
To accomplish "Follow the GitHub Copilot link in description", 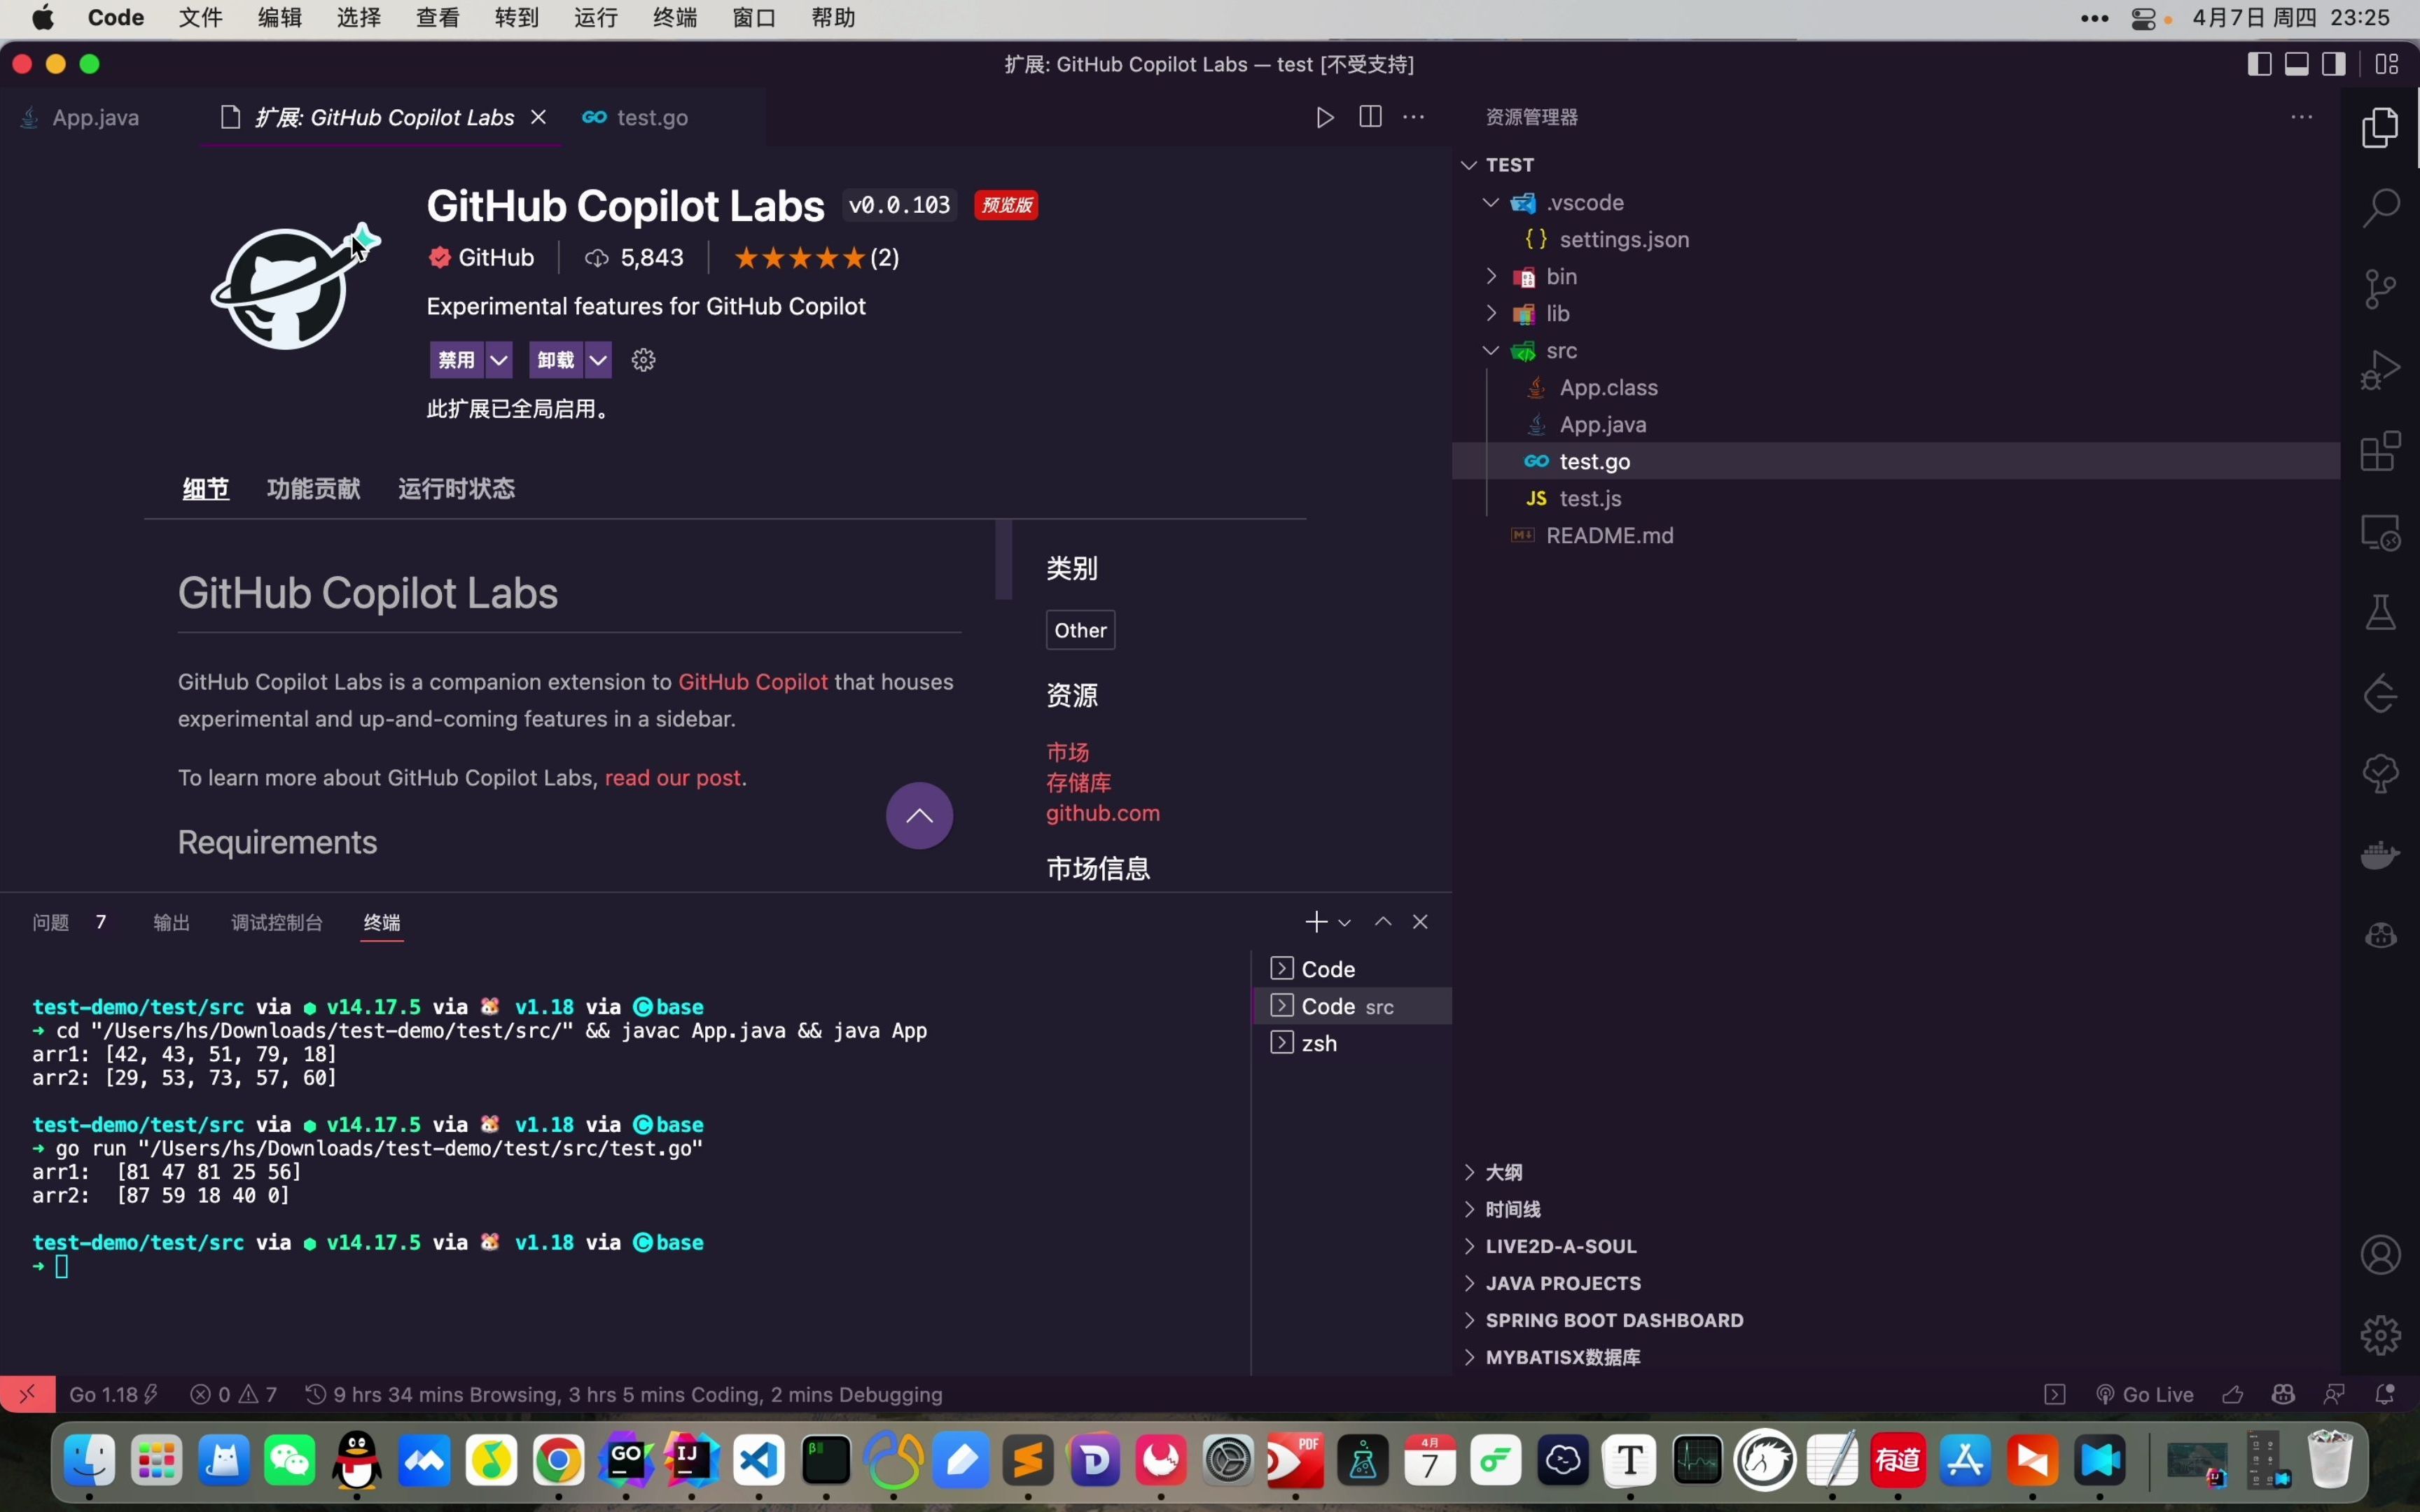I will click(753, 682).
